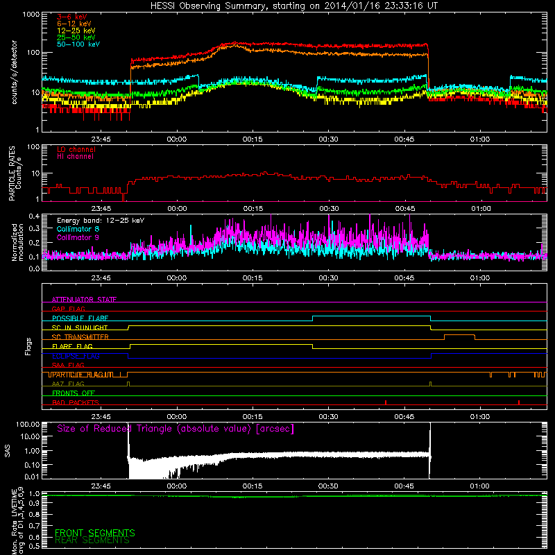Image resolution: width=555 pixels, height=555 pixels.
Task: Select the 'Collimator 8' legend entry
Action: 78,229
